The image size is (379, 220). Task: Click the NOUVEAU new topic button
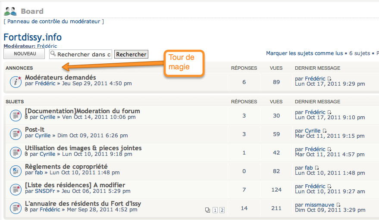[24, 53]
